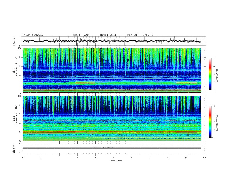Click the 'Time (min)' axis title
Viewport: 230px width, 177px height.
[116, 161]
